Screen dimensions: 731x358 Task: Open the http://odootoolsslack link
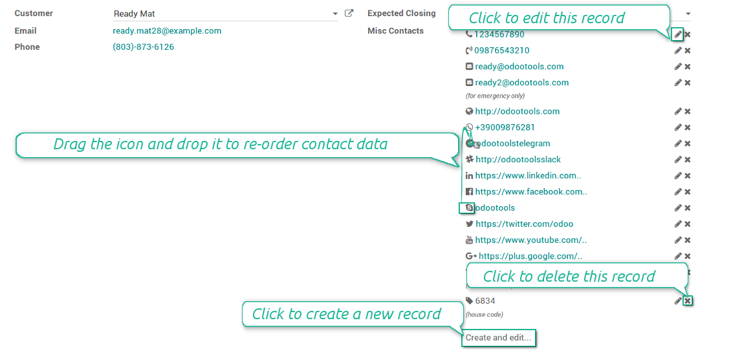click(518, 160)
